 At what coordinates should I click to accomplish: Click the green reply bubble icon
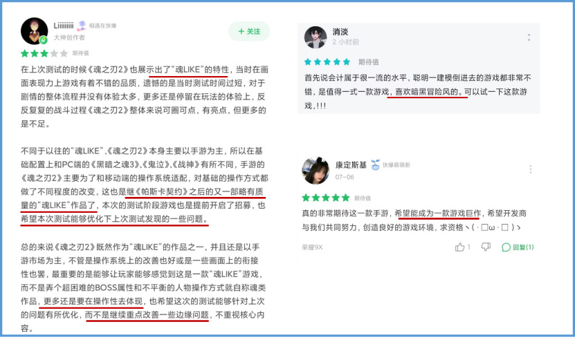(x=506, y=247)
